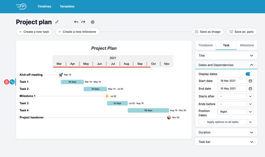Open the Timelines menu
This screenshot has height=157, width=265.
coord(44,6)
